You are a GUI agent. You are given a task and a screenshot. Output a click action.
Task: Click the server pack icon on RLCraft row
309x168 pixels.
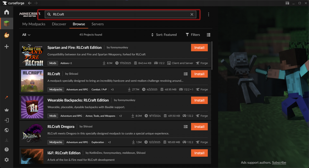click(186, 74)
